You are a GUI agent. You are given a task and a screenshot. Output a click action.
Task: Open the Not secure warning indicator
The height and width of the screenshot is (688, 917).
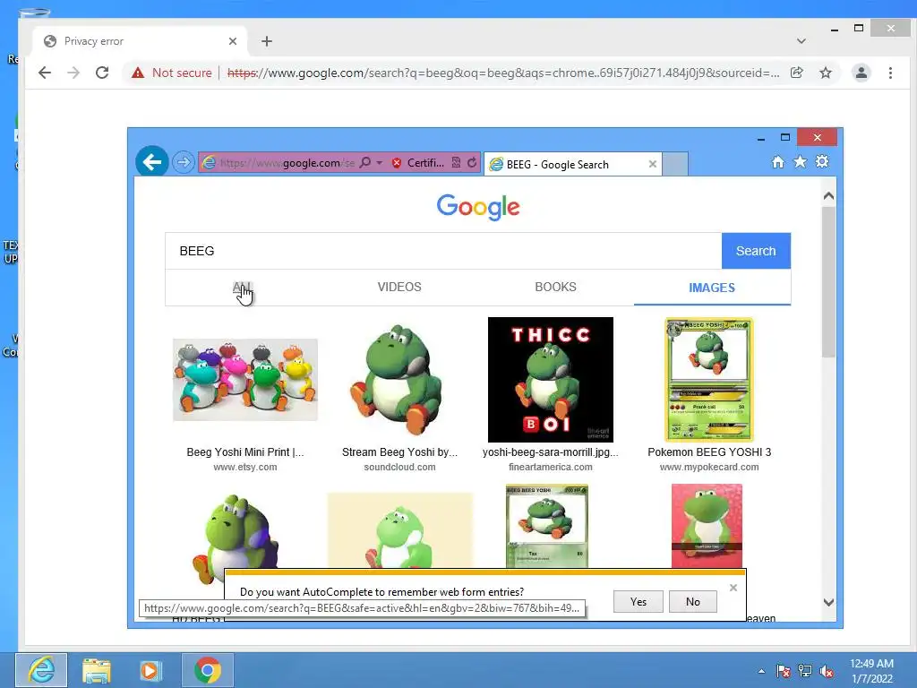tap(171, 73)
